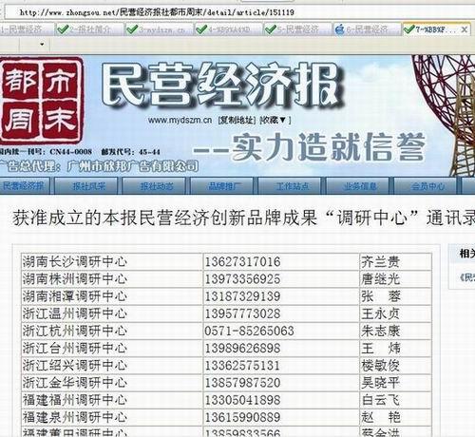
Task: Click into the URL address bar
Action: pos(237,12)
